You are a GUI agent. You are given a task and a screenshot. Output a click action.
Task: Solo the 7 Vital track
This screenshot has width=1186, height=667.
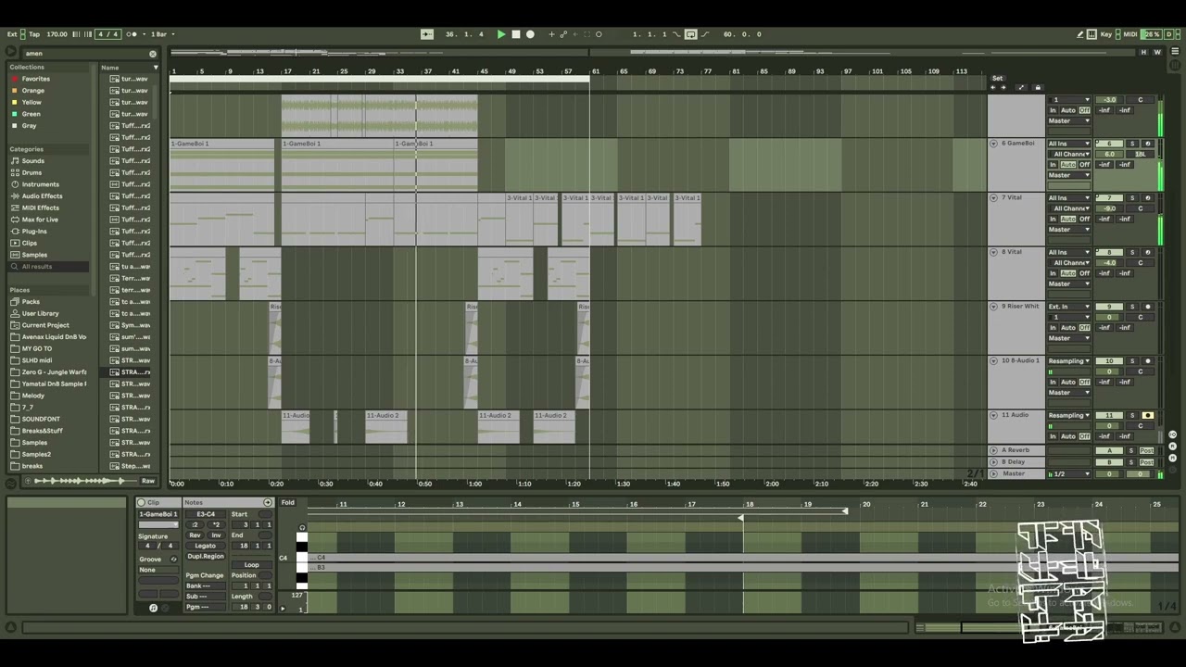pos(1132,198)
